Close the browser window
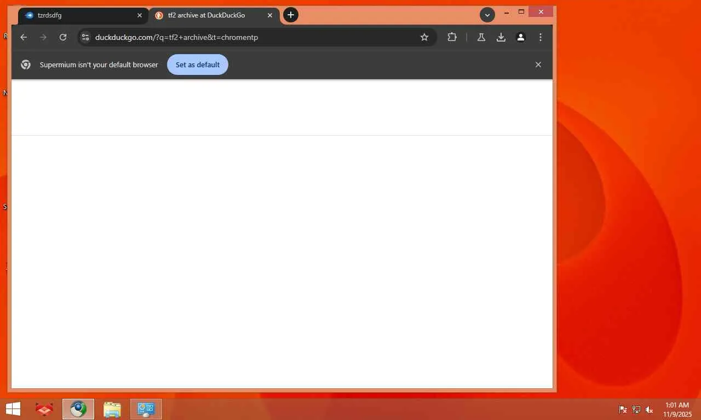The height and width of the screenshot is (420, 701). (541, 12)
